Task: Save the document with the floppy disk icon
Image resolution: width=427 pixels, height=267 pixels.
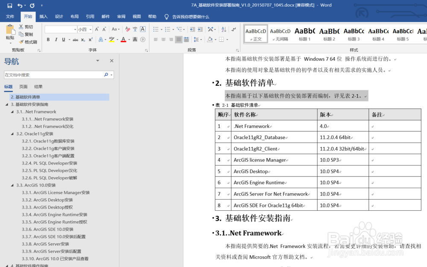Action: (9, 6)
